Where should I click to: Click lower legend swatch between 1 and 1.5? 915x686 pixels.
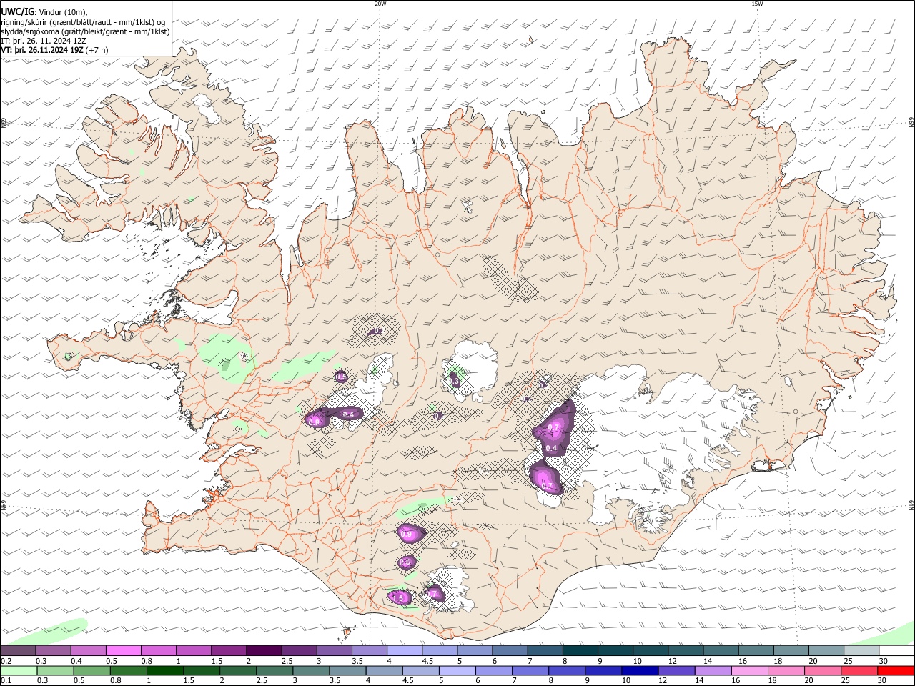coord(164,671)
